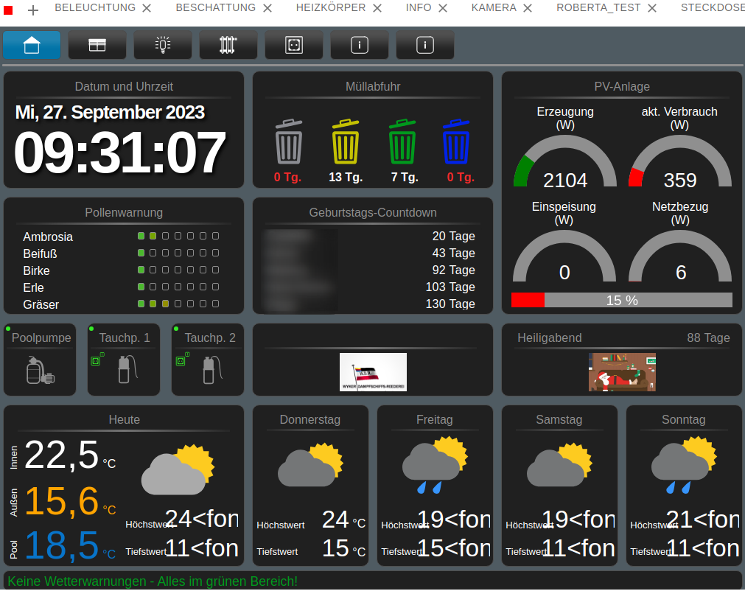Close the HEIZKÖRPER tab
This screenshot has height=591, width=745.
point(377,8)
